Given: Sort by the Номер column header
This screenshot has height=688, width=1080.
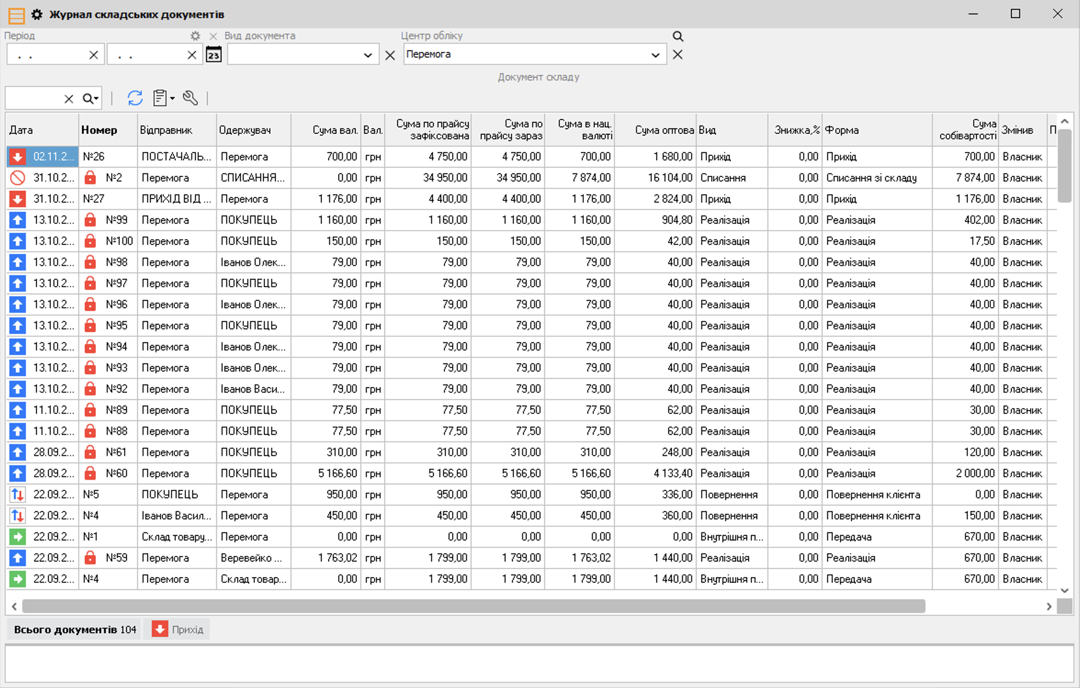Looking at the screenshot, I should pos(99,130).
